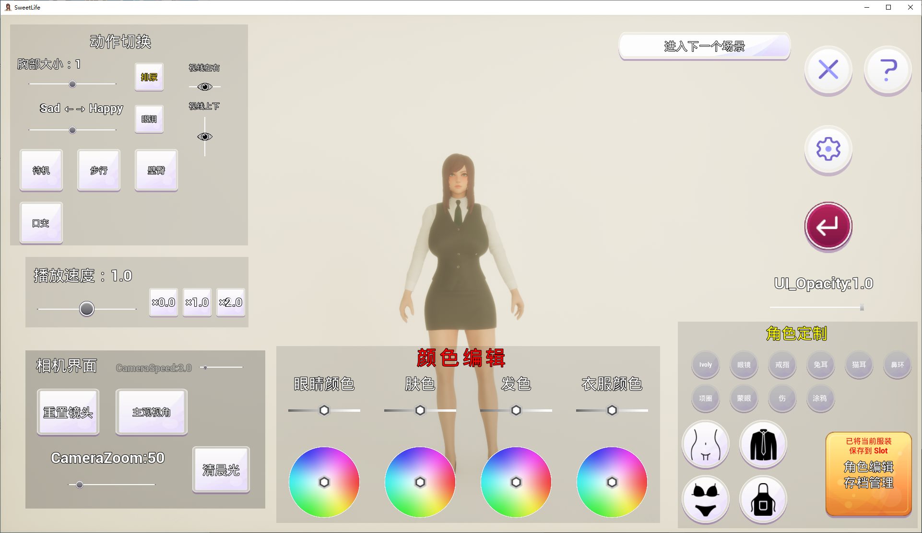Screen dimensions: 922x533
Task: Click the 眼睛颜色 brightness slider handle
Action: tap(324, 410)
